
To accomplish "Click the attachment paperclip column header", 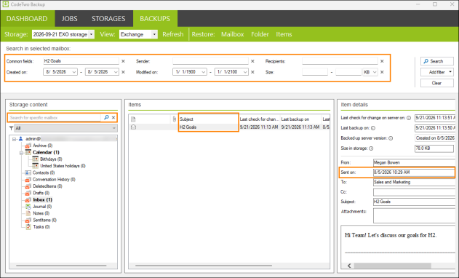I will coord(174,119).
